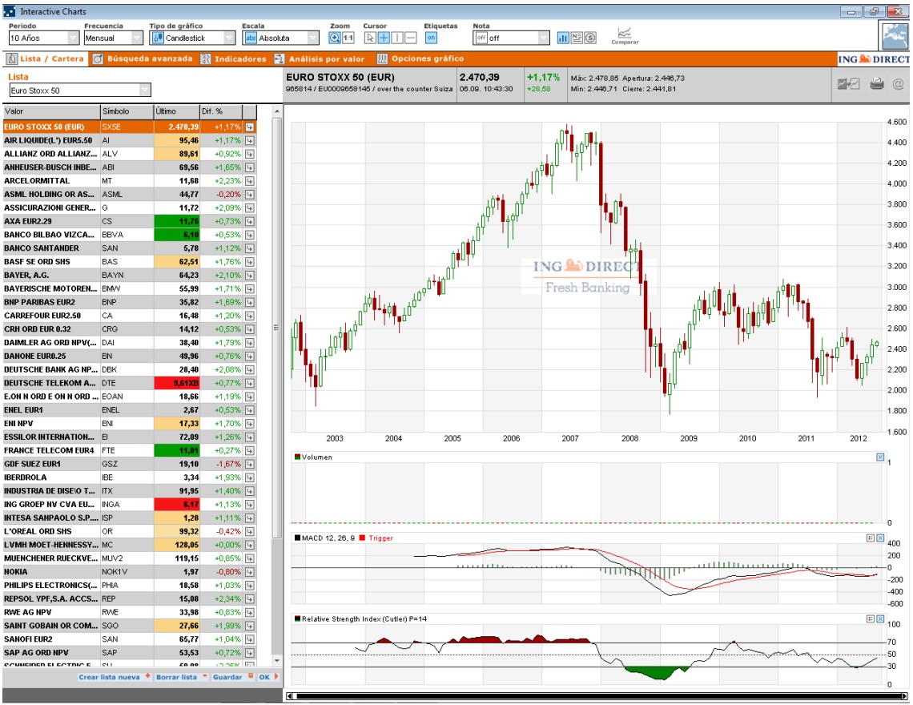This screenshot has height=705, width=913.
Task: Click the NS news icon in toolbar
Action: pyautogui.click(x=577, y=38)
